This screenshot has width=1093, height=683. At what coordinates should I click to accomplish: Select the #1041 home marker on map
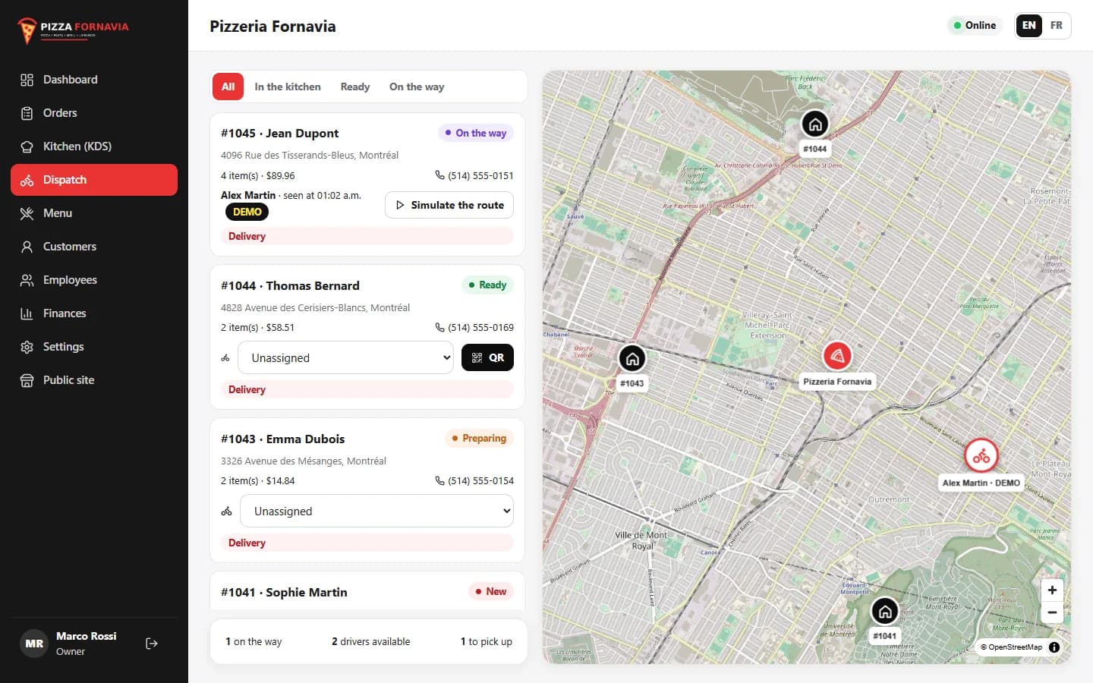click(x=884, y=611)
